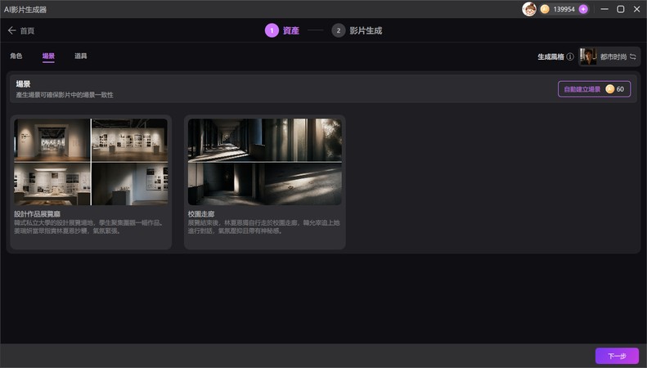647x368 pixels.
Task: Click description under 校園走廊
Action: (x=263, y=227)
